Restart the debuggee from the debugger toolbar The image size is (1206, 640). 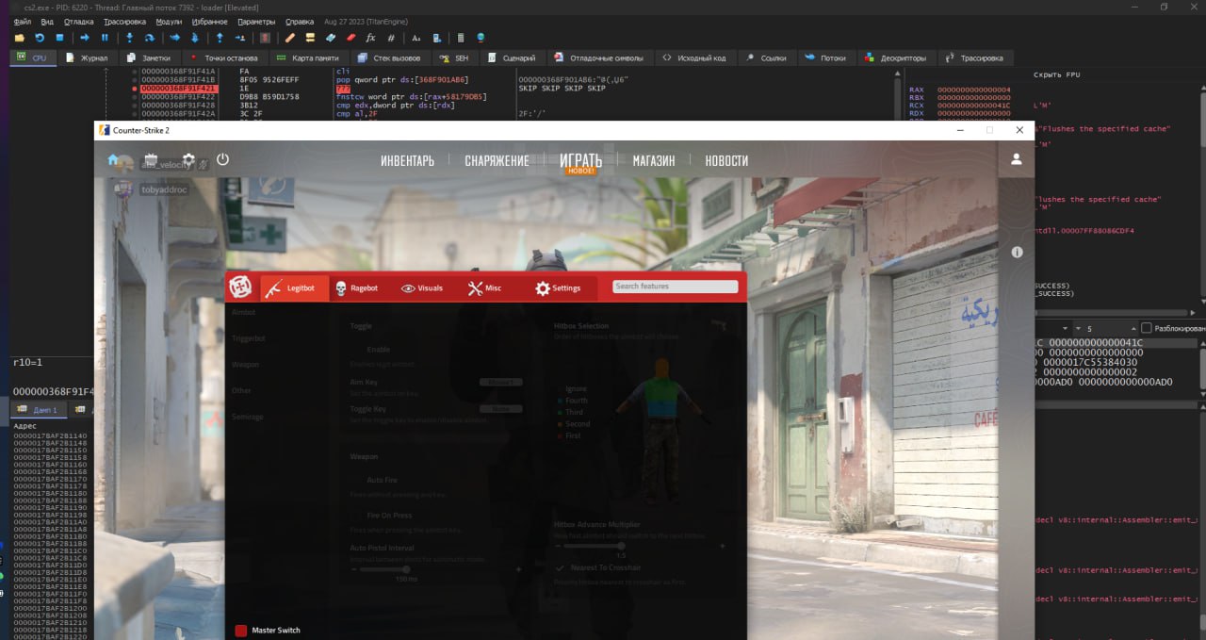pos(40,38)
